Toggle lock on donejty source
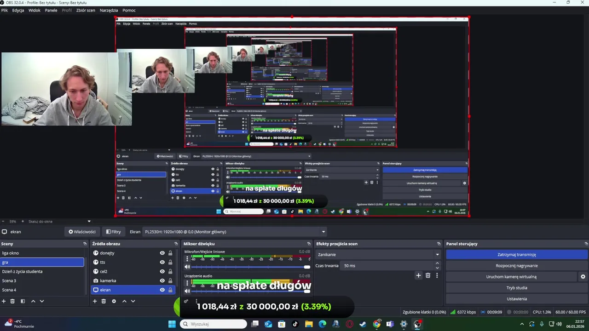Screen dimensions: 589x331 point(170,253)
